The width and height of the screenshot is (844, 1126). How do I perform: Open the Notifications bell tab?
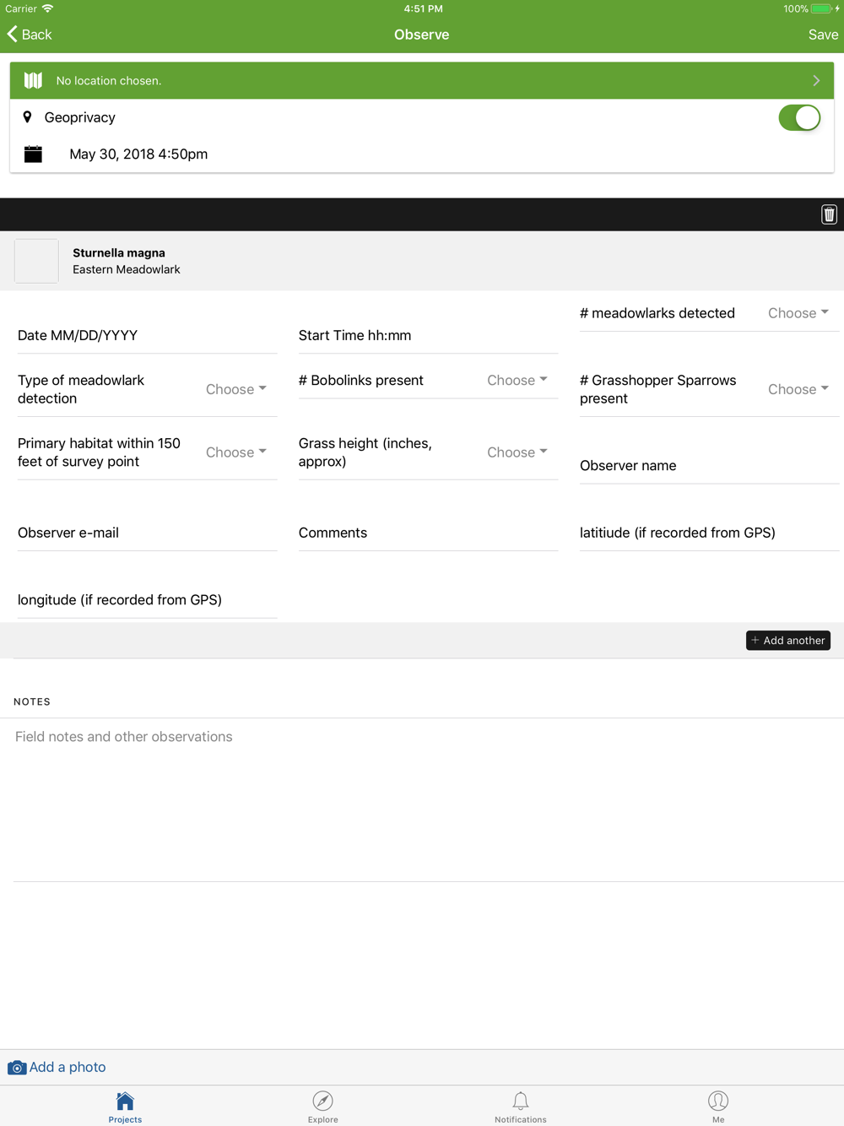click(520, 1106)
